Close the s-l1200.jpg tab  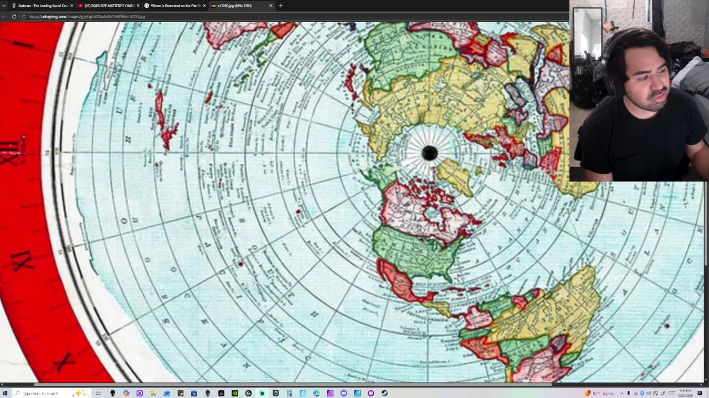pyautogui.click(x=270, y=6)
